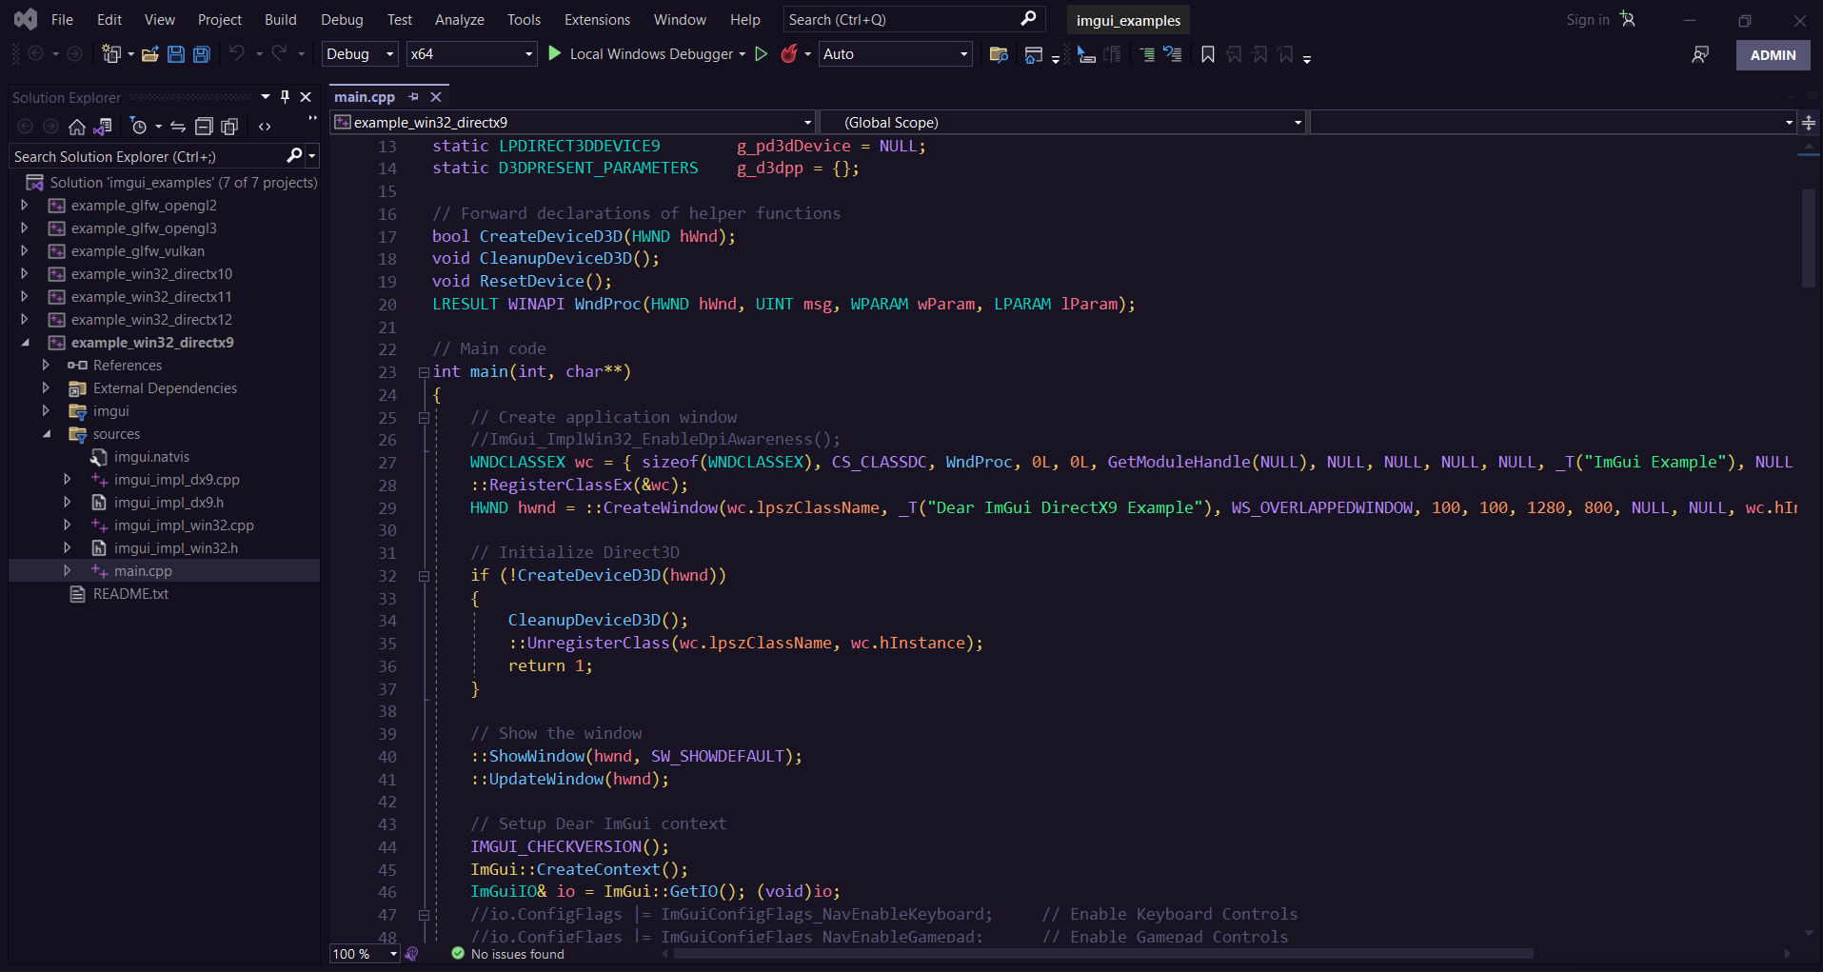Open the Live Share / feedback person icon
Image resolution: width=1823 pixels, height=972 pixels.
pos(1700,55)
